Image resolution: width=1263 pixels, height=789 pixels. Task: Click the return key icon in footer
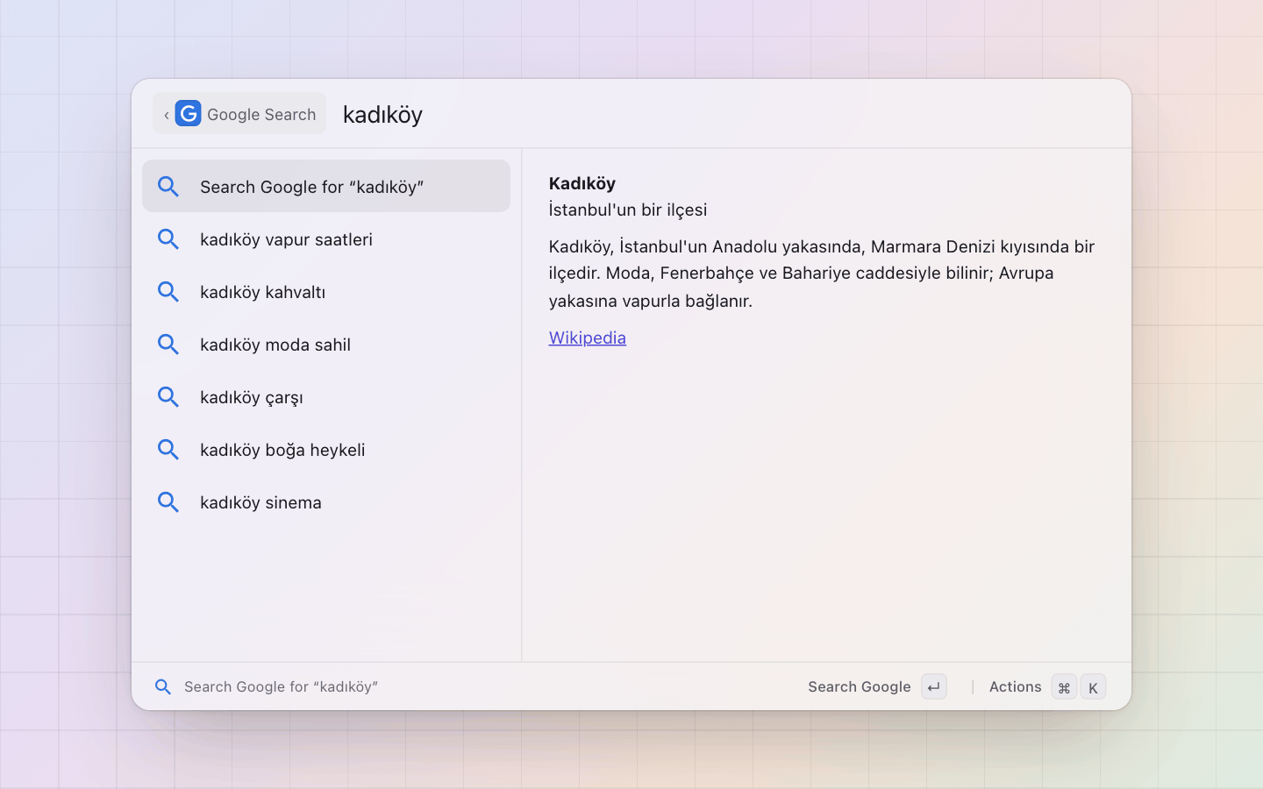(934, 687)
